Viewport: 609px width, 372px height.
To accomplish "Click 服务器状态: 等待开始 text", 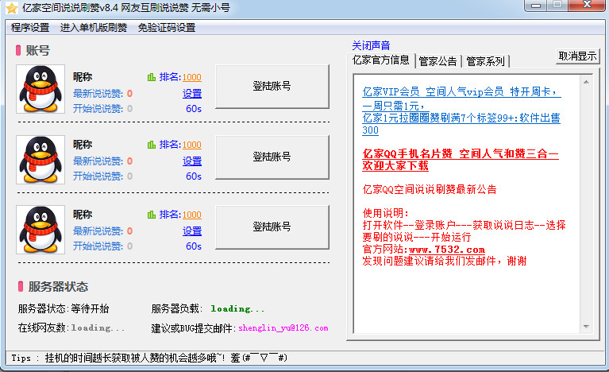I will pos(64,309).
